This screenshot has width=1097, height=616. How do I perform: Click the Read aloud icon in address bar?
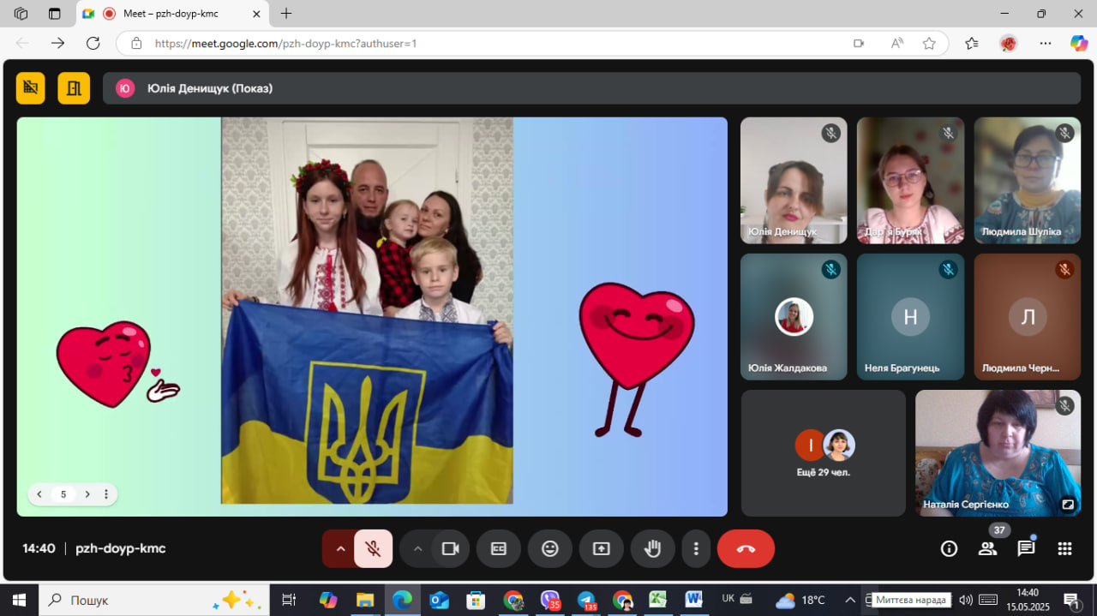click(x=896, y=43)
